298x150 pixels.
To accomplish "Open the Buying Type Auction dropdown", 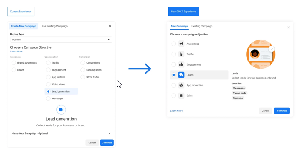I will (61, 40).
